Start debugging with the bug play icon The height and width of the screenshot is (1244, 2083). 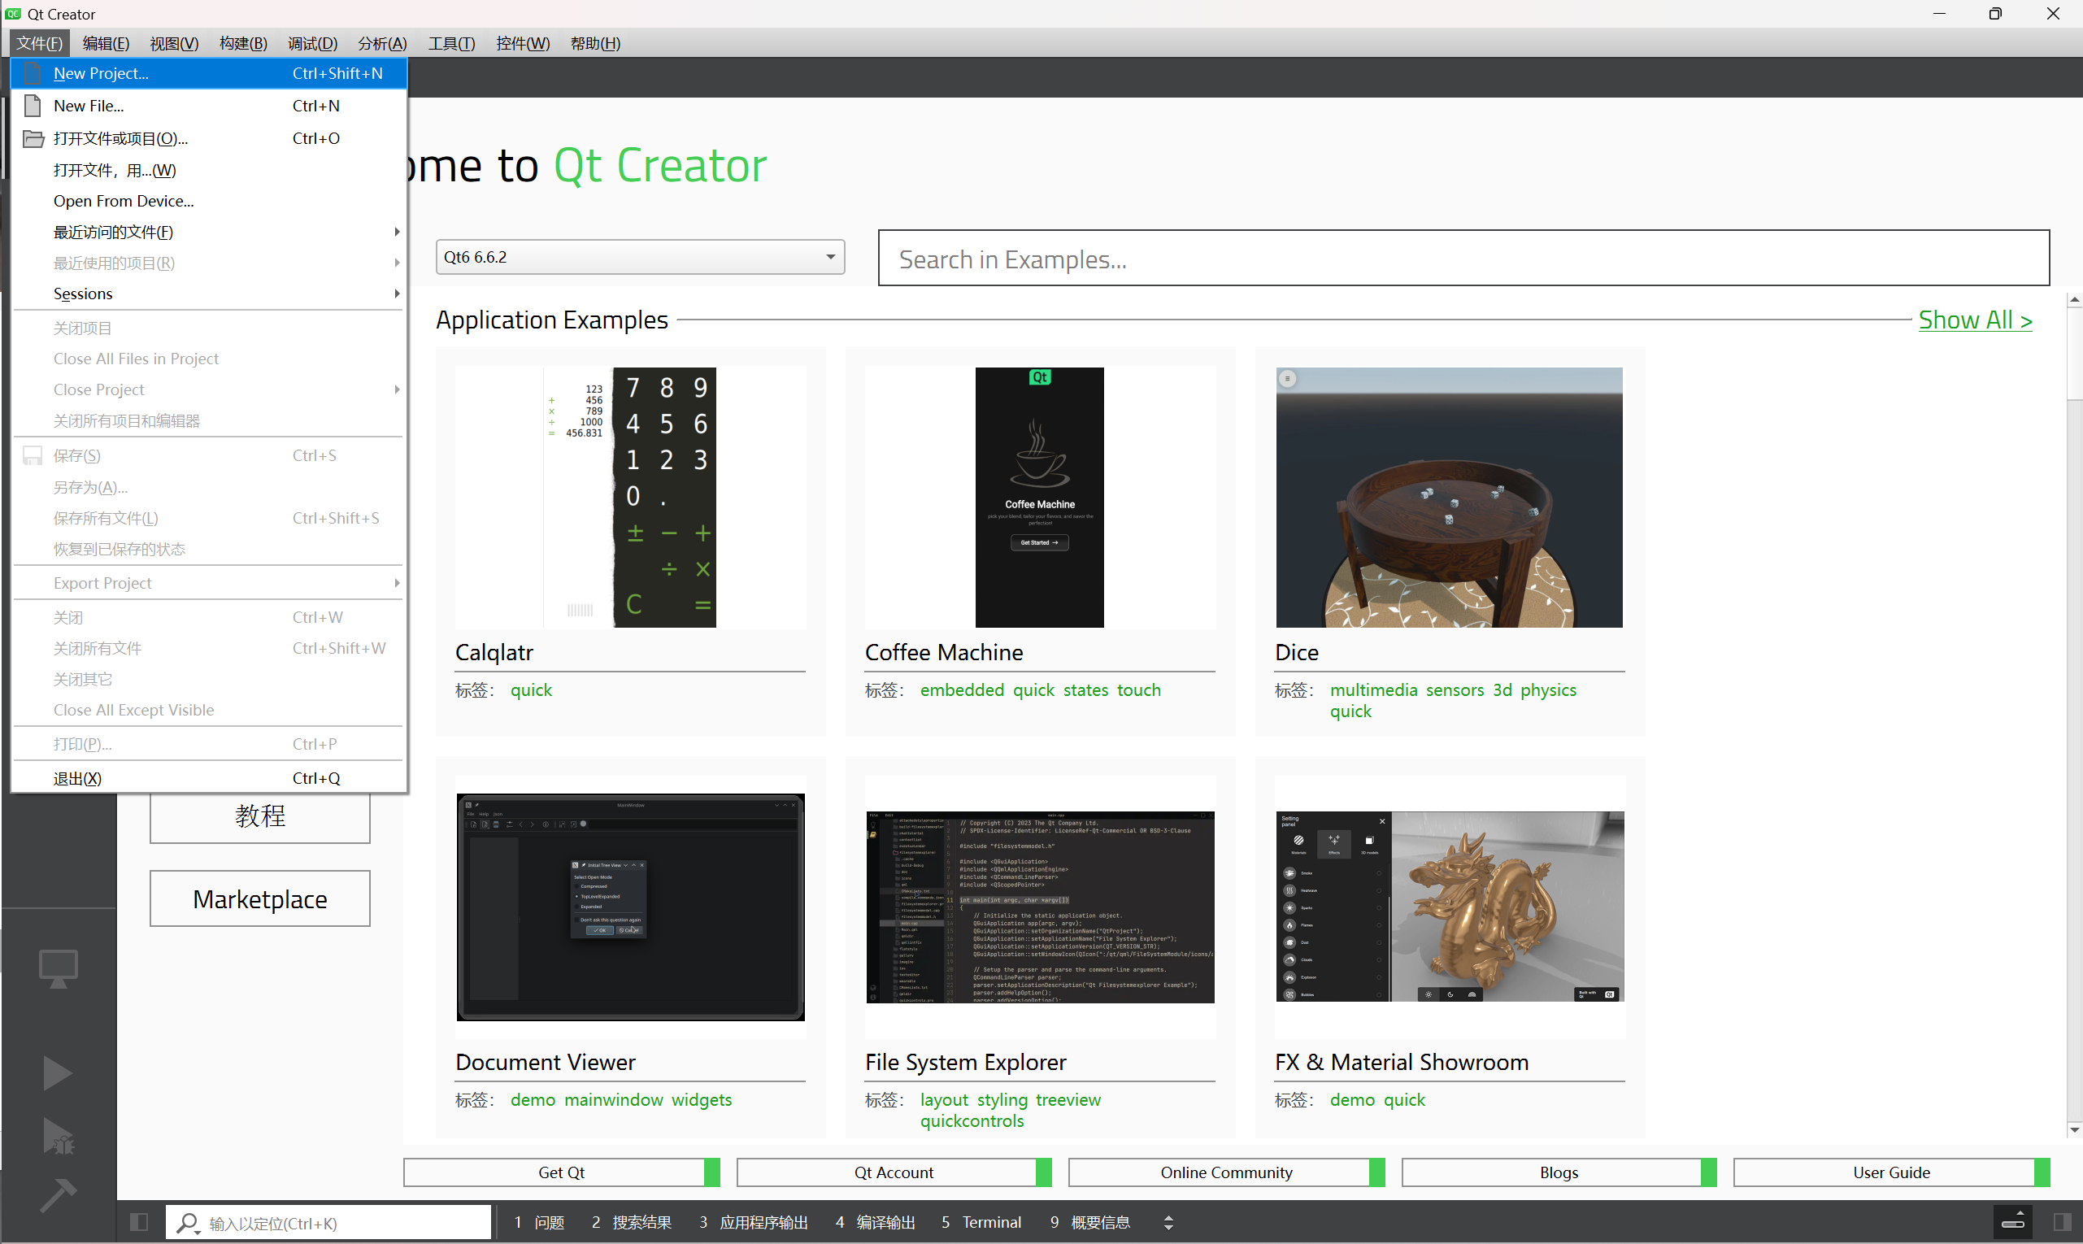click(x=58, y=1137)
